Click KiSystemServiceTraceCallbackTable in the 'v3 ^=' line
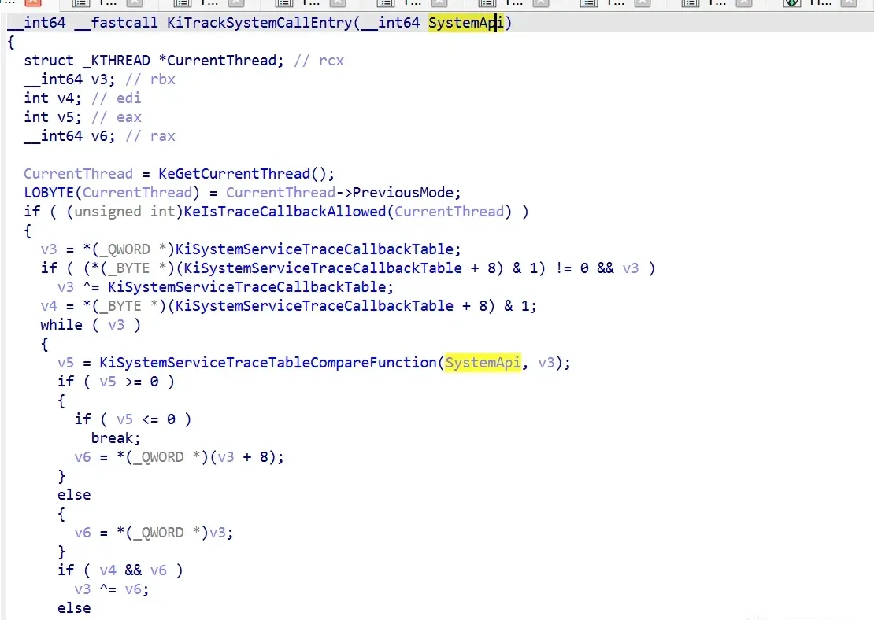This screenshot has width=874, height=620. coord(247,287)
